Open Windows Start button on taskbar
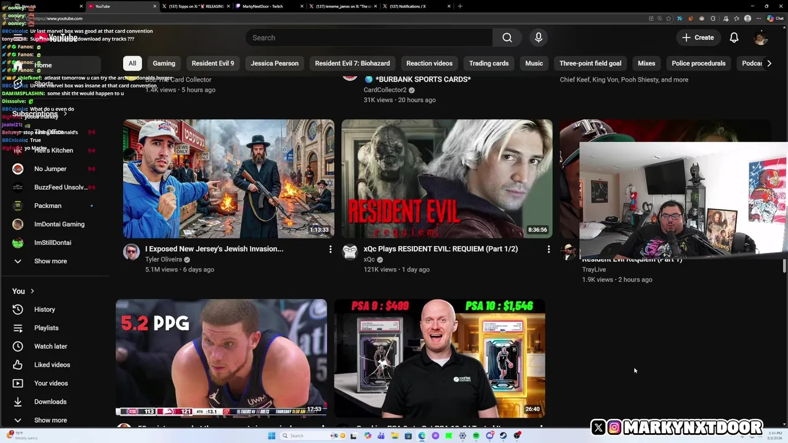 [271, 436]
